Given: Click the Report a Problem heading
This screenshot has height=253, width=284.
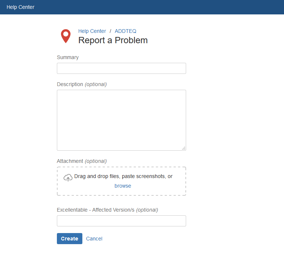Looking at the screenshot, I should pos(113,40).
